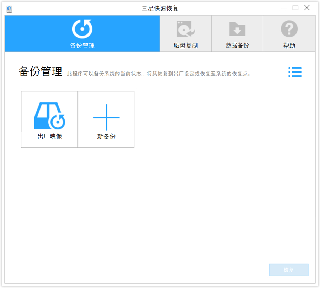Select the 备份管理 circular arrow icon
The height and width of the screenshot is (288, 320).
[x=82, y=28]
